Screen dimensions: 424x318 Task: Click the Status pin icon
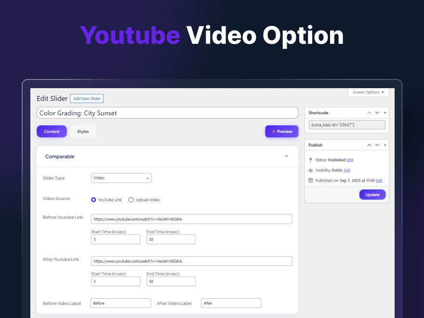[x=310, y=160]
